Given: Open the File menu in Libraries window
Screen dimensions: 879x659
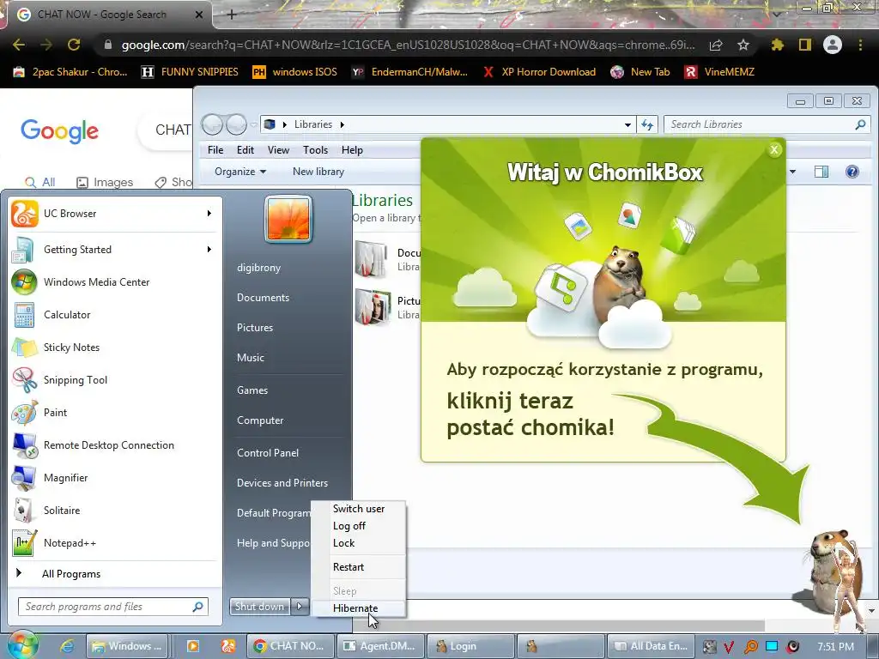Looking at the screenshot, I should pyautogui.click(x=215, y=150).
